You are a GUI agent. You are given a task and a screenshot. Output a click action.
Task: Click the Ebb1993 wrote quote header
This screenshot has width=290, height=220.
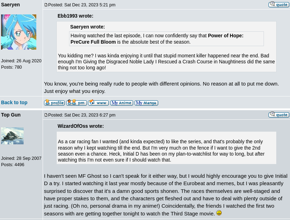pos(75,16)
